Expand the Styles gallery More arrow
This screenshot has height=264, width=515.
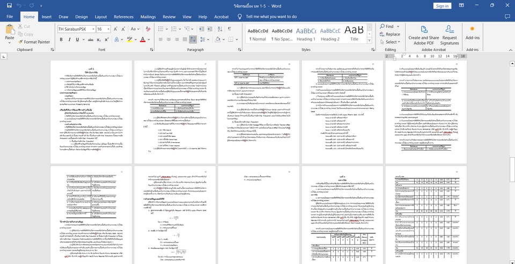pyautogui.click(x=370, y=41)
